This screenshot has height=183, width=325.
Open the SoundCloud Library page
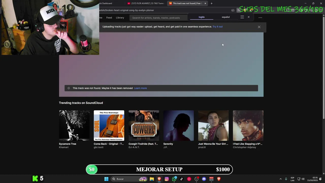click(120, 18)
